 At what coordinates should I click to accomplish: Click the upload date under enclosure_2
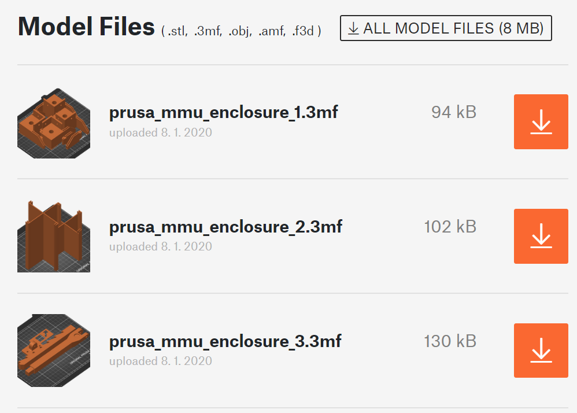[161, 246]
